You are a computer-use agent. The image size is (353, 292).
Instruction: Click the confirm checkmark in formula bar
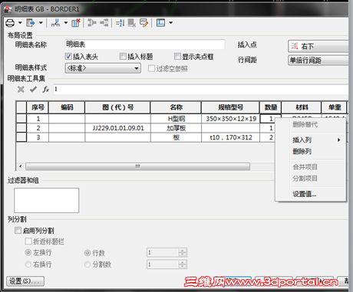(x=33, y=90)
